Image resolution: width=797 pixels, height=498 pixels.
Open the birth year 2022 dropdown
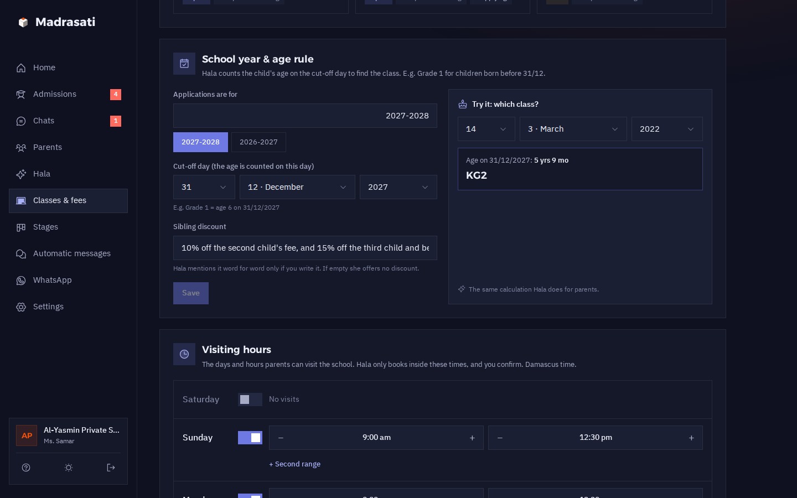667,129
